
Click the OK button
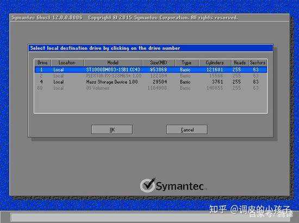[x=112, y=129]
